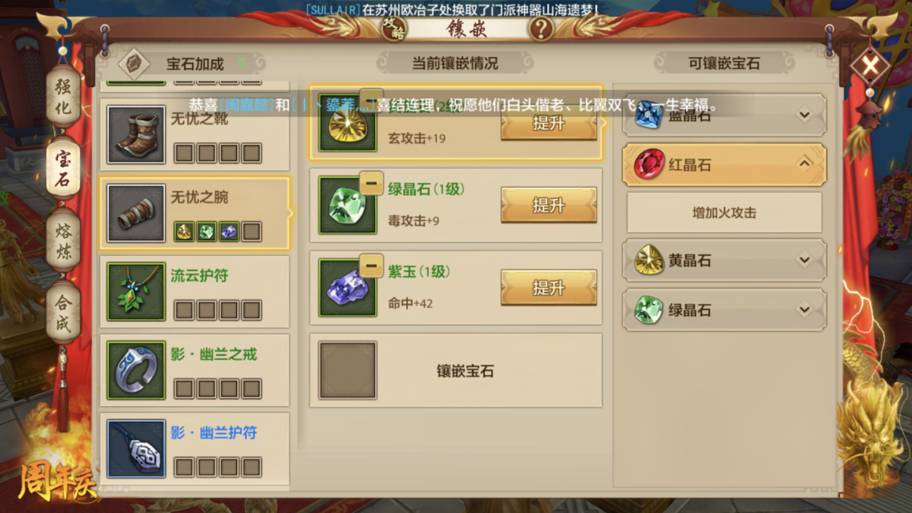Upgrade 紫玉 with 提升 button
The height and width of the screenshot is (513, 912).
point(549,287)
